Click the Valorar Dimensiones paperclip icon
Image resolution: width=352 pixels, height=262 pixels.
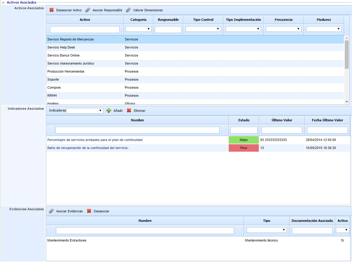click(128, 10)
